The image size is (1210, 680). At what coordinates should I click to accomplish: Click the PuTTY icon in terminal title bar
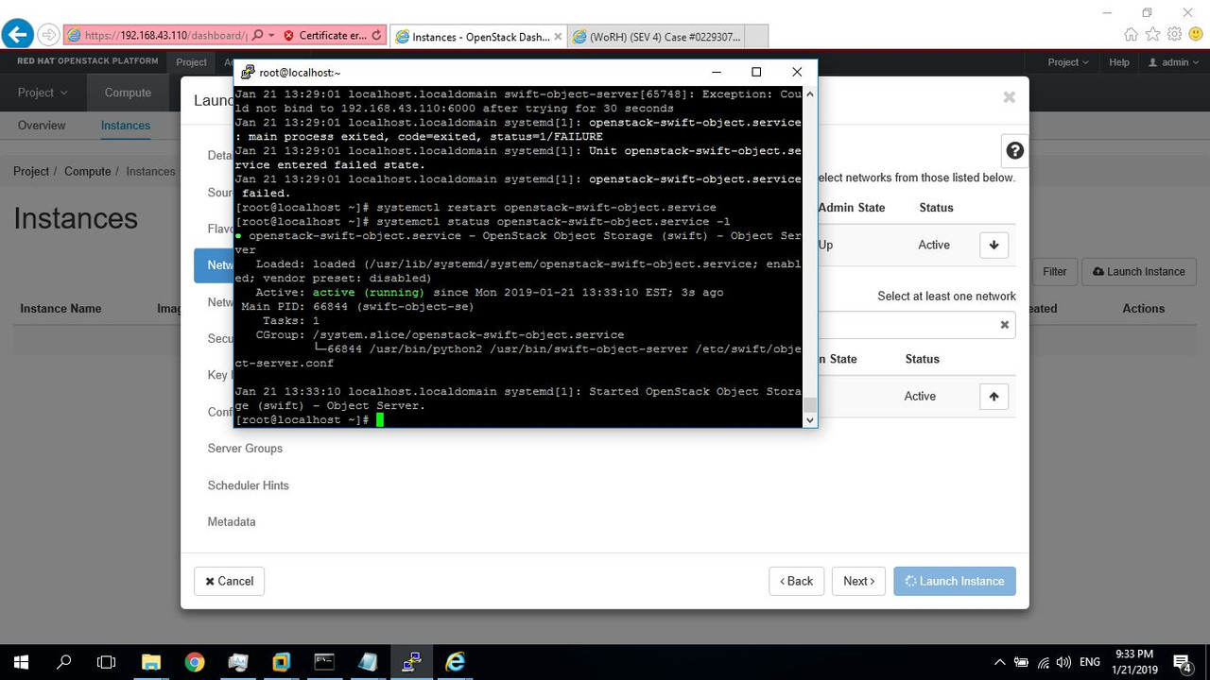(x=248, y=73)
